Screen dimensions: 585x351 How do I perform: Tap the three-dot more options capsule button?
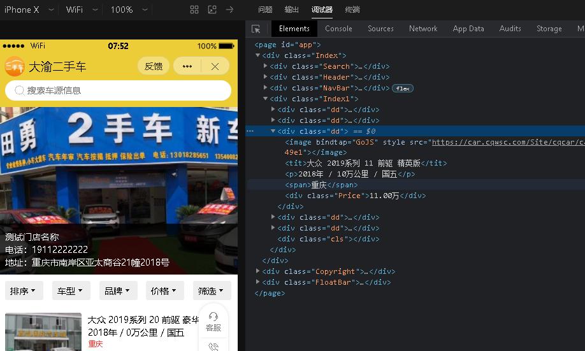[x=187, y=66]
